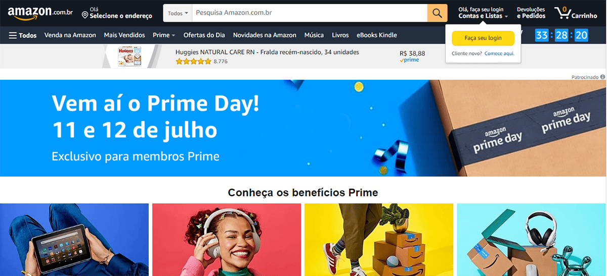The image size is (607, 276).
Task: Click the orange search magnifier button
Action: (x=438, y=13)
